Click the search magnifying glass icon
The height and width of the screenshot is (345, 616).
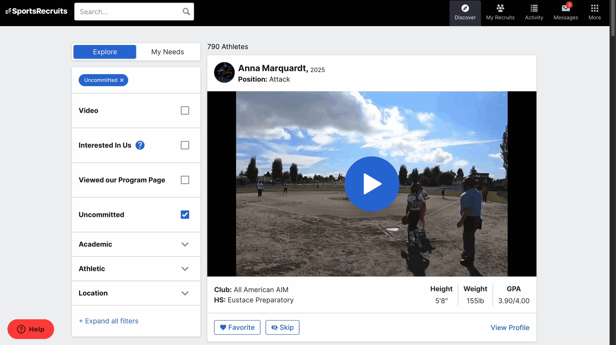coord(186,12)
